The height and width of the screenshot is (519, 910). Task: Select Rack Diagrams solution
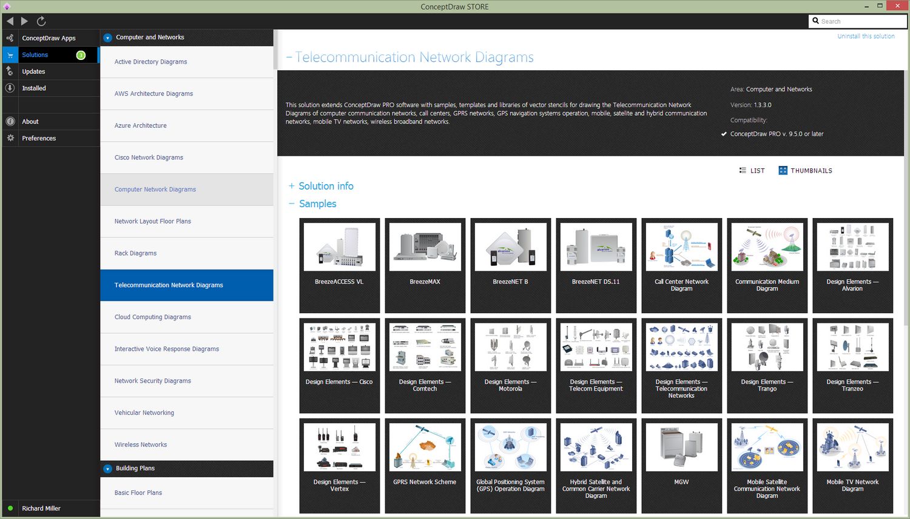(187, 253)
